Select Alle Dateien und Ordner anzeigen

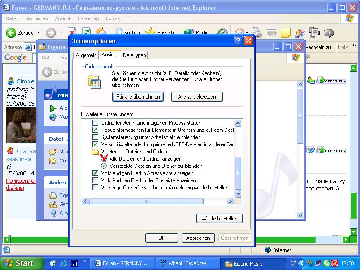(x=104, y=159)
